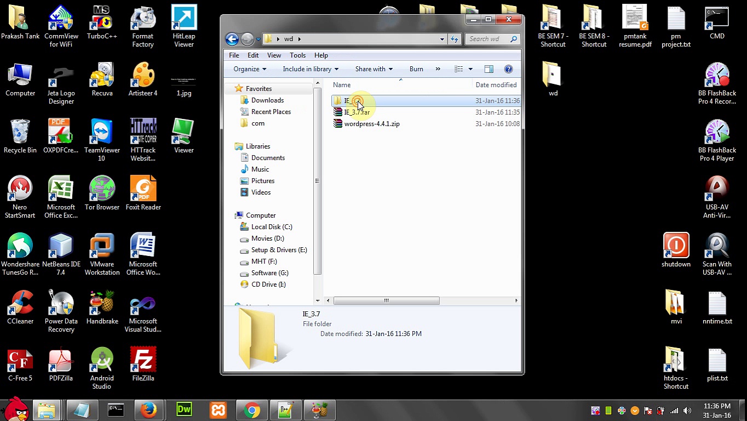Open the Documents library
747x421 pixels.
pos(268,158)
